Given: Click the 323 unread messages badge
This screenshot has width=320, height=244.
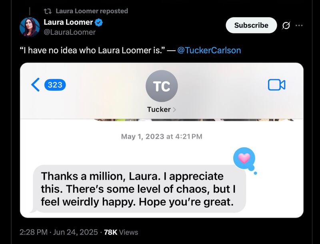Looking at the screenshot, I should click(55, 85).
